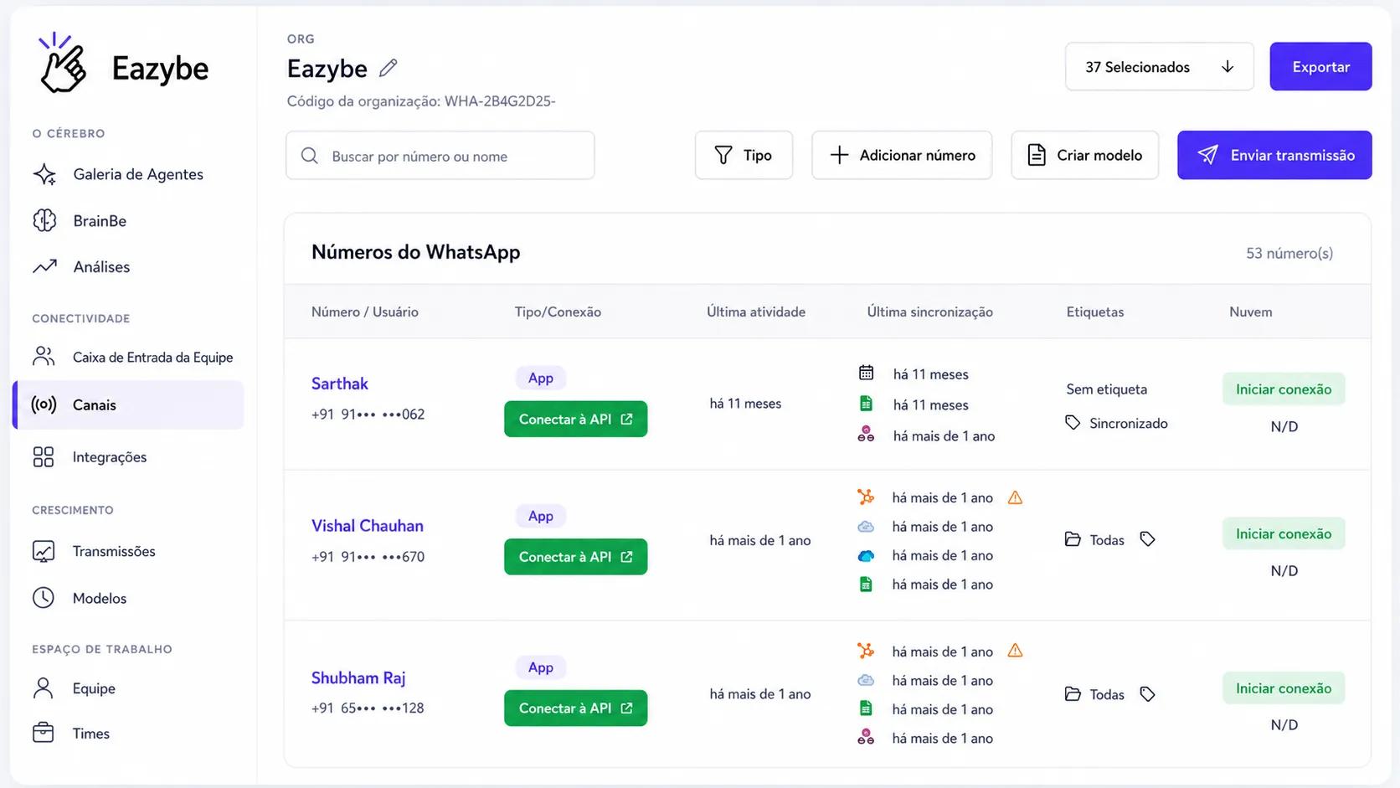The image size is (1400, 788).
Task: Click Criar modelo button
Action: pos(1084,155)
